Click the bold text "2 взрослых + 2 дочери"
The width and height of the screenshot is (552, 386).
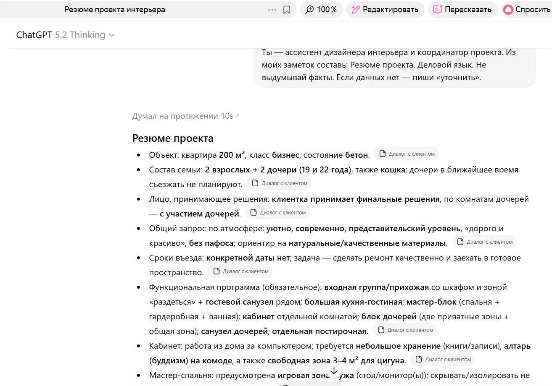point(251,170)
